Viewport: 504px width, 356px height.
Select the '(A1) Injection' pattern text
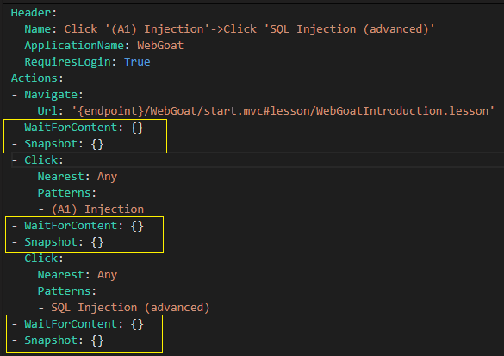coord(97,209)
